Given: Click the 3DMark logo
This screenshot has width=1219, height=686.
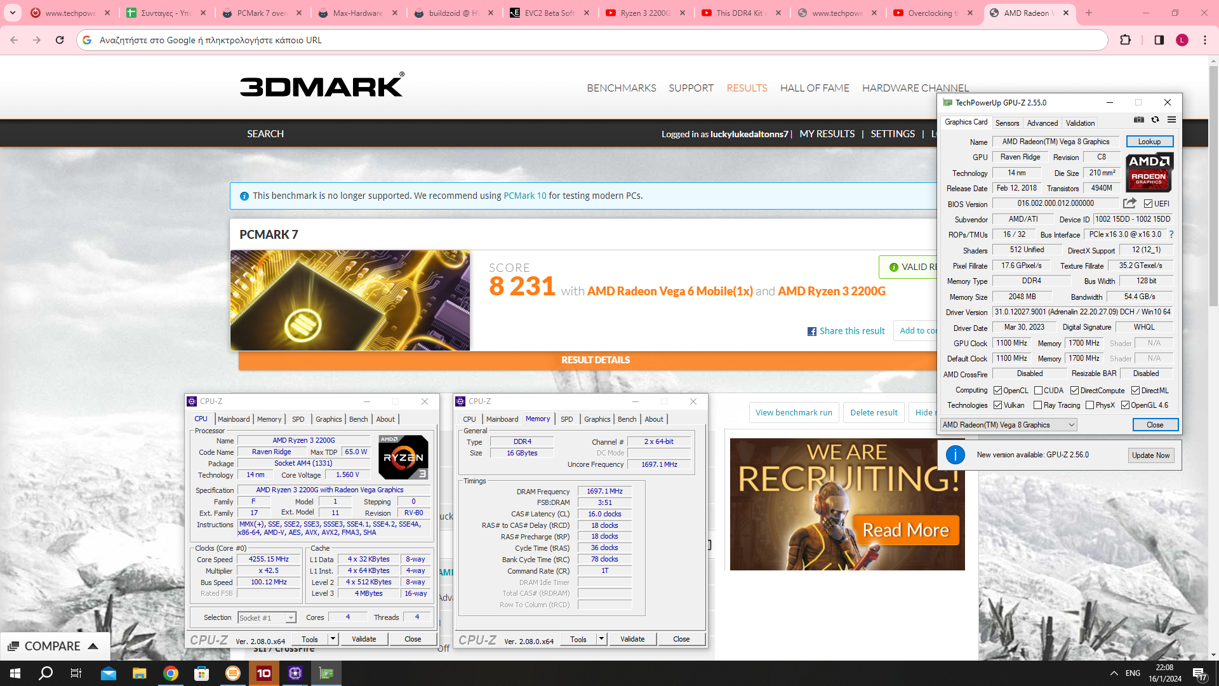Looking at the screenshot, I should click(322, 85).
